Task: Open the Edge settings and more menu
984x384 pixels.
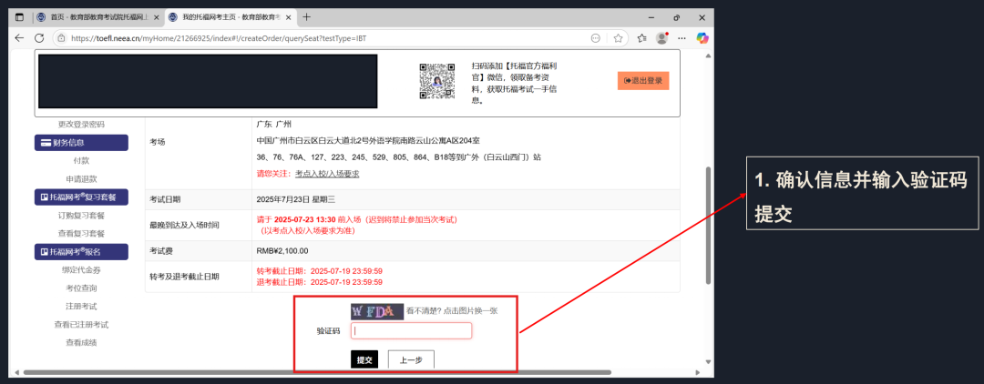Action: click(x=682, y=38)
